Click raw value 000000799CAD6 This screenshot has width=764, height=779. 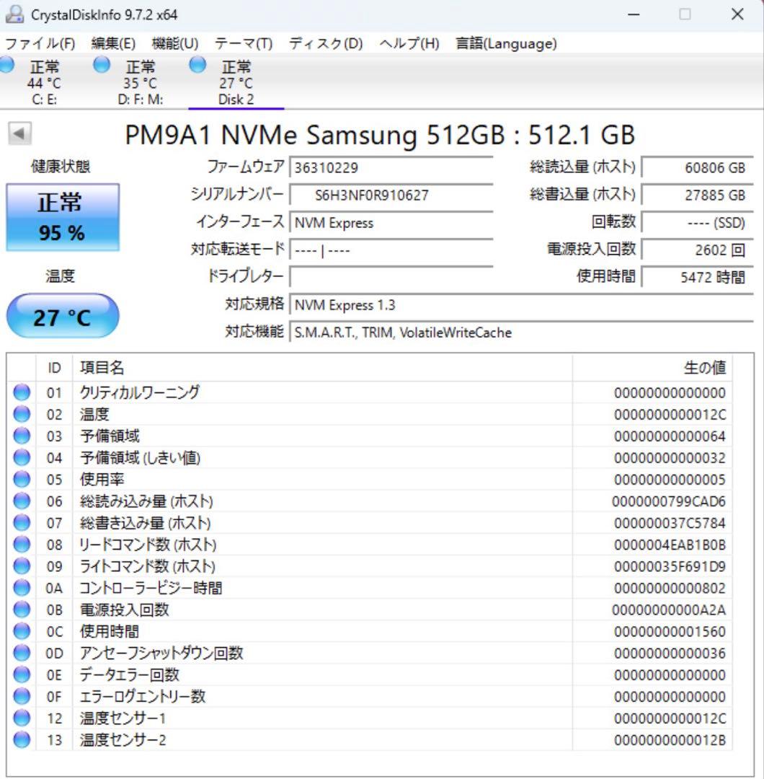[x=669, y=501]
